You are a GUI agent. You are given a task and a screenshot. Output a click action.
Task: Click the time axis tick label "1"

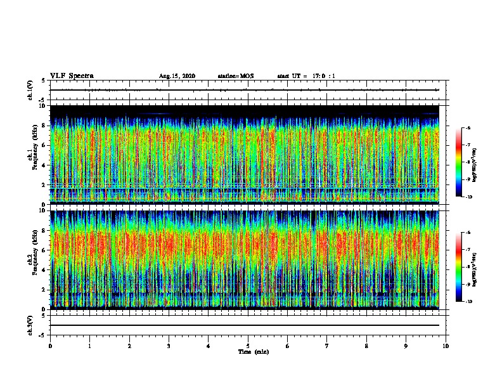pyautogui.click(x=90, y=346)
